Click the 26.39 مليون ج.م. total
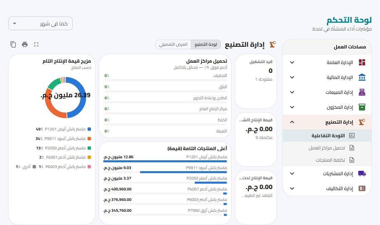The height and width of the screenshot is (225, 380). (65, 95)
